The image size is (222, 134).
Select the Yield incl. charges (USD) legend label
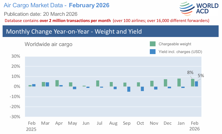tap(180, 52)
